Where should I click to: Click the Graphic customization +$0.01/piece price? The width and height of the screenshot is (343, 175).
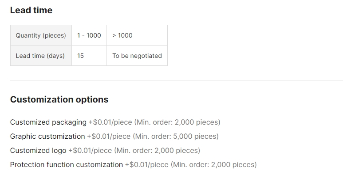109,137
